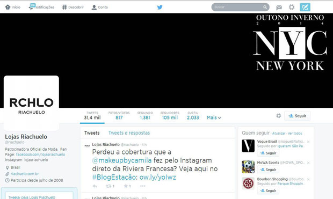Open Vogue Brasil avatar
Screen dimensions: 333x199
click(x=248, y=146)
